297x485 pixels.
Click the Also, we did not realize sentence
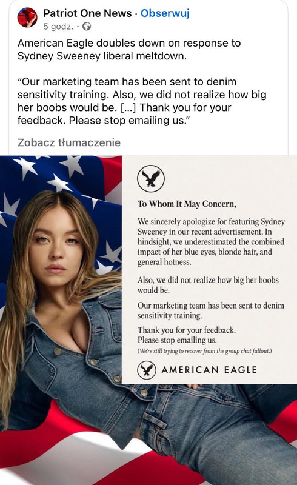pyautogui.click(x=208, y=285)
